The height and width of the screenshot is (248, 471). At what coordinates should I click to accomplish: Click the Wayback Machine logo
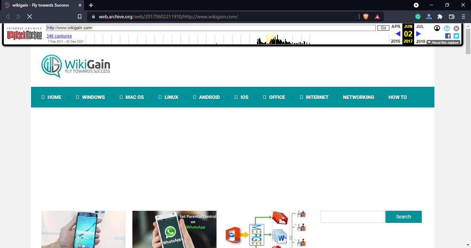coord(24,33)
